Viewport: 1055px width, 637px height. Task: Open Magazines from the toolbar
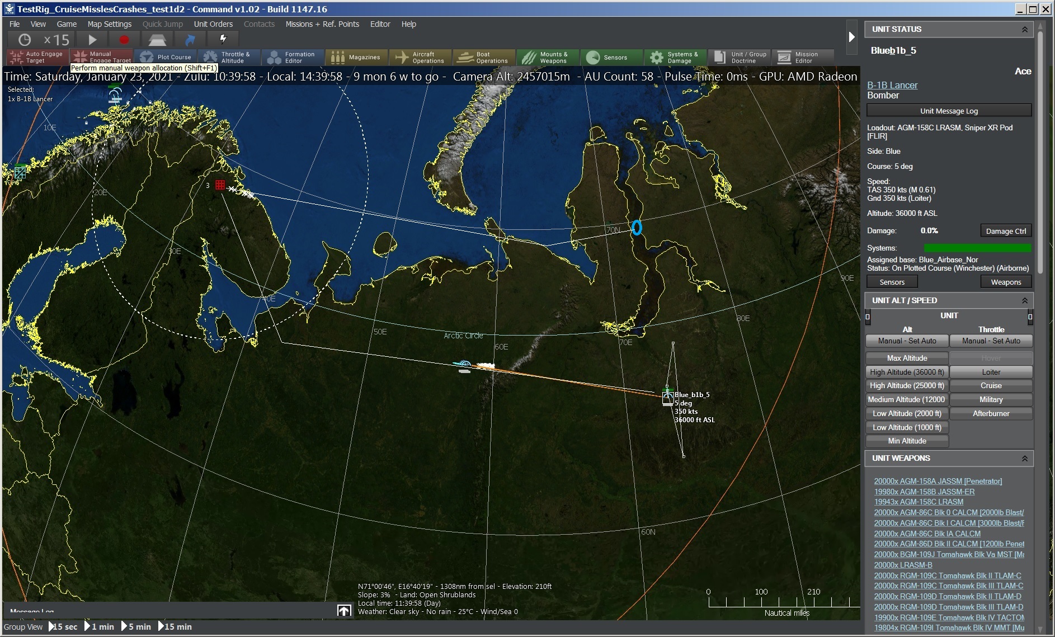pyautogui.click(x=356, y=57)
